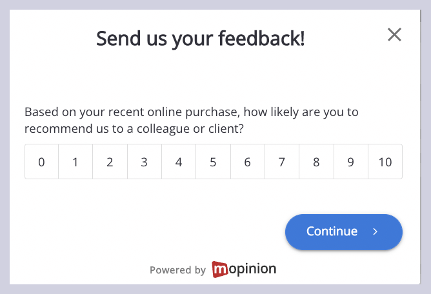
Task: Select rating 0 on the scale
Action: [x=41, y=162]
